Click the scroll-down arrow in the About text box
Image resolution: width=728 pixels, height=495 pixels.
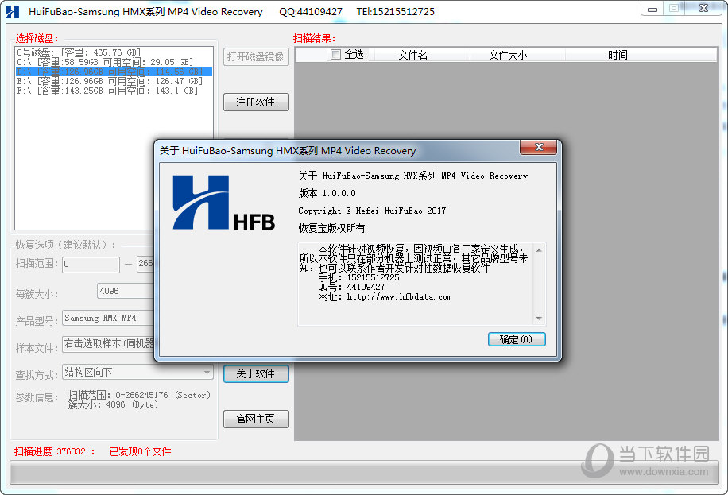(539, 318)
